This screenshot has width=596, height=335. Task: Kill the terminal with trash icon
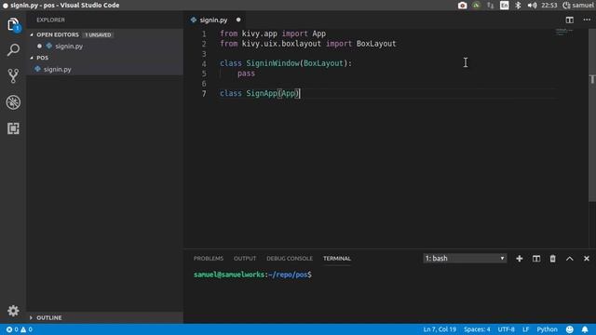tap(552, 259)
